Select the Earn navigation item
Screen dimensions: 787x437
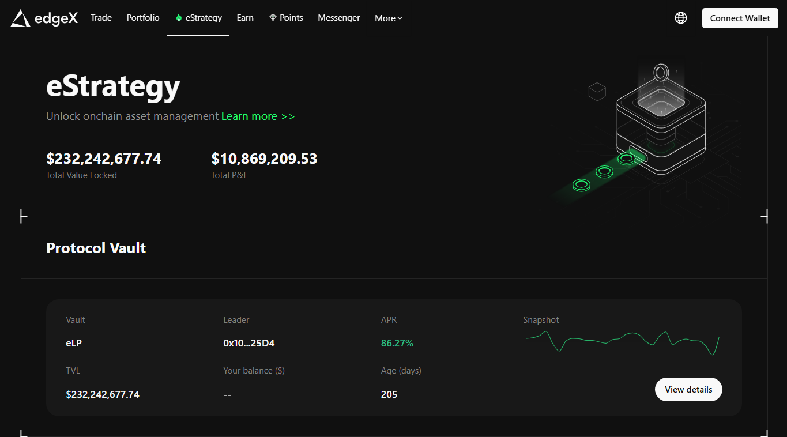click(x=245, y=18)
